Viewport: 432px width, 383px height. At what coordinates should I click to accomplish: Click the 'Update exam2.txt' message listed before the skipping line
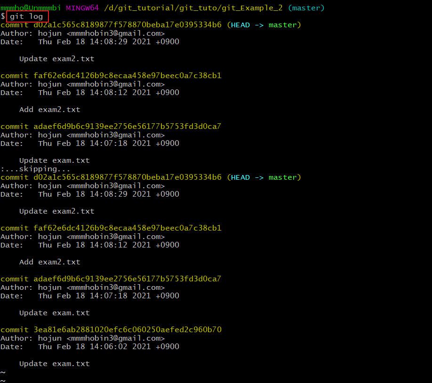click(x=57, y=59)
